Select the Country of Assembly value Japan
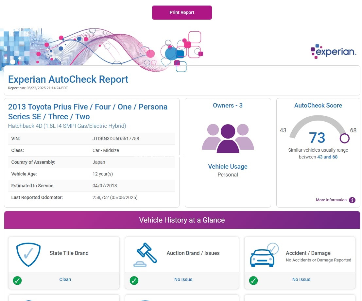Screen dimensions: 362x301 pyautogui.click(x=99, y=162)
